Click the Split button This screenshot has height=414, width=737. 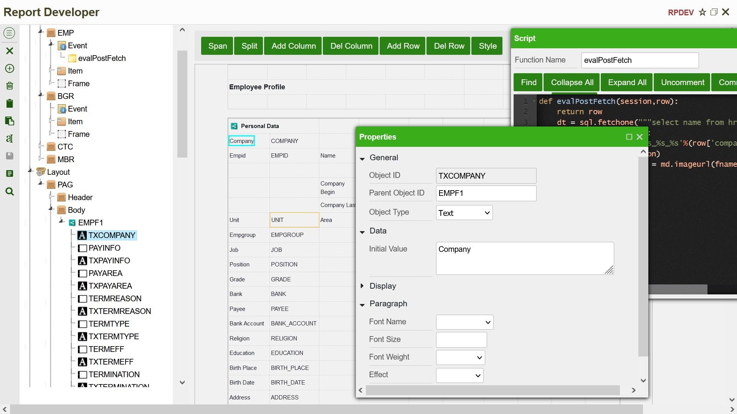coord(249,46)
